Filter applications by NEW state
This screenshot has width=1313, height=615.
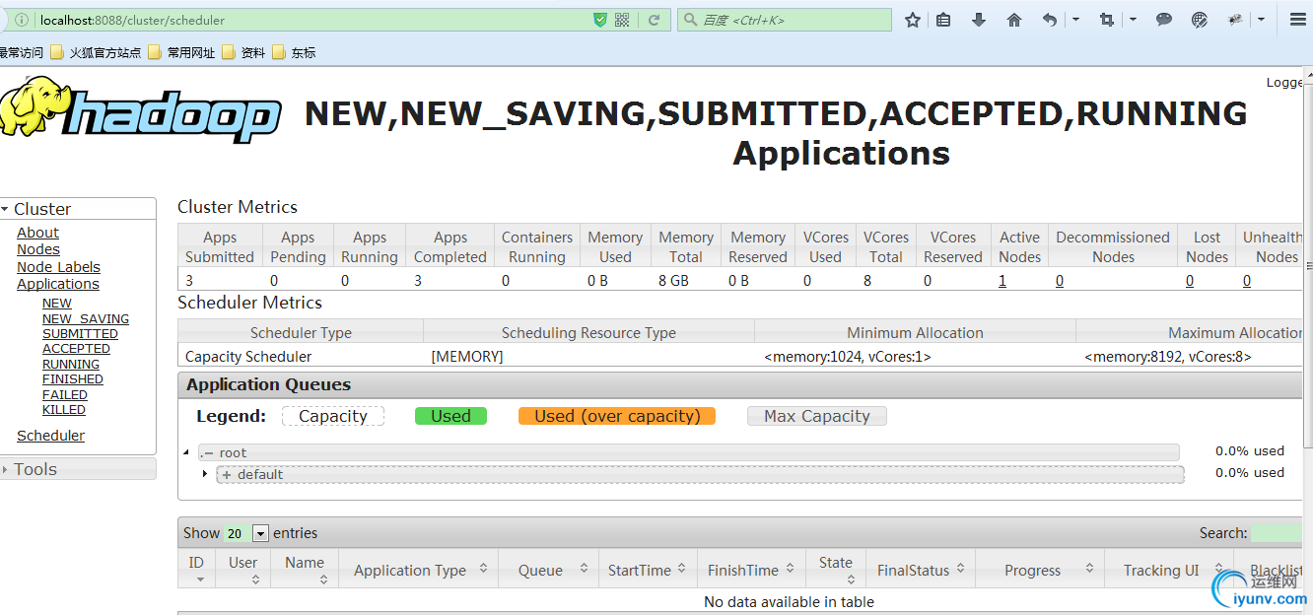point(57,304)
